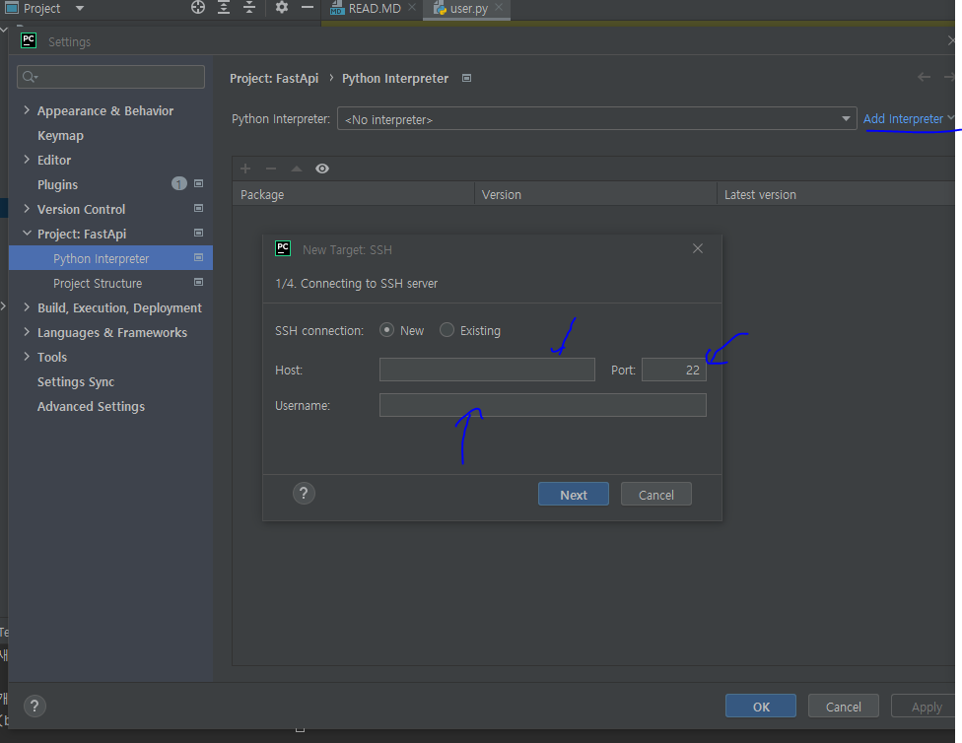Close the user.py editor tab
The width and height of the screenshot is (962, 743).
tap(499, 7)
